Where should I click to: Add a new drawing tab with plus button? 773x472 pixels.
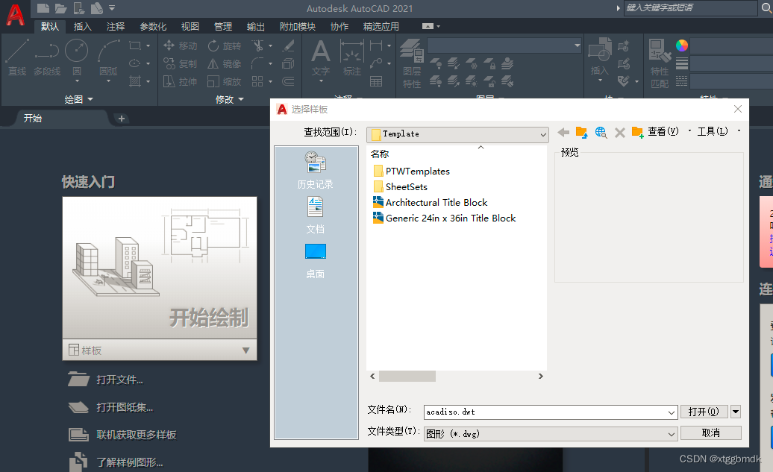tap(122, 119)
